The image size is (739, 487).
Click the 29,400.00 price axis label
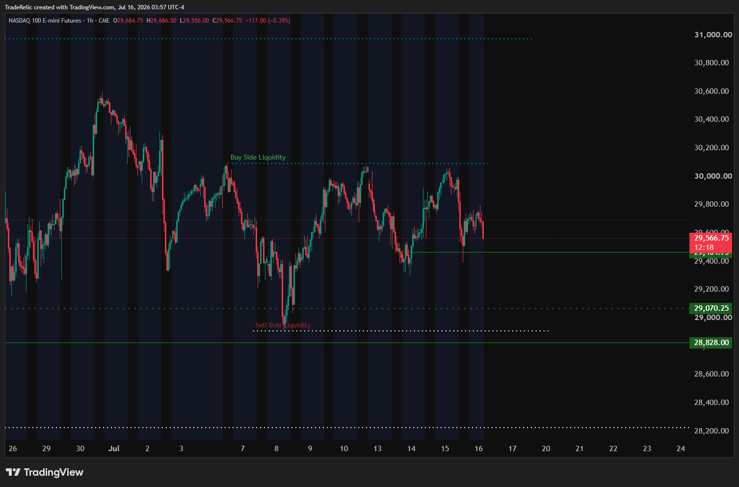click(x=712, y=261)
